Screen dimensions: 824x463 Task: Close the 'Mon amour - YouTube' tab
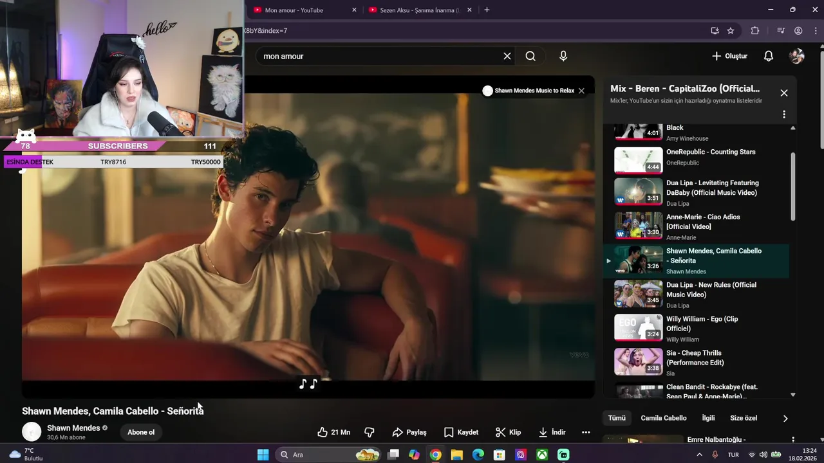coord(354,10)
